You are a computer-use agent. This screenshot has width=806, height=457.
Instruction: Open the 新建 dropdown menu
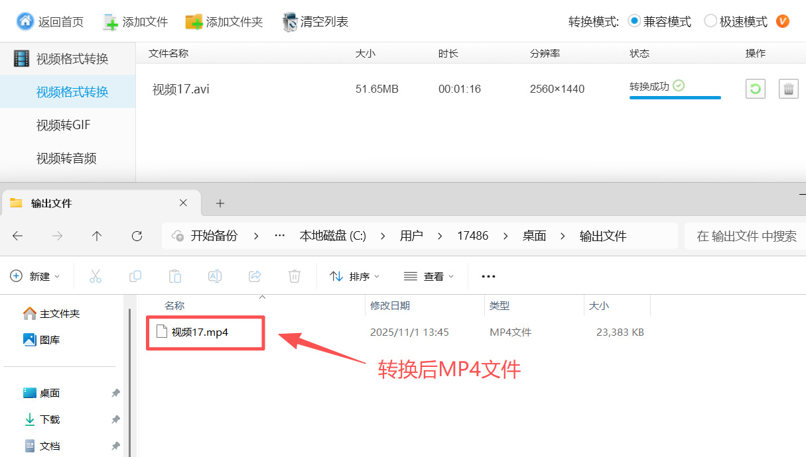coord(35,276)
